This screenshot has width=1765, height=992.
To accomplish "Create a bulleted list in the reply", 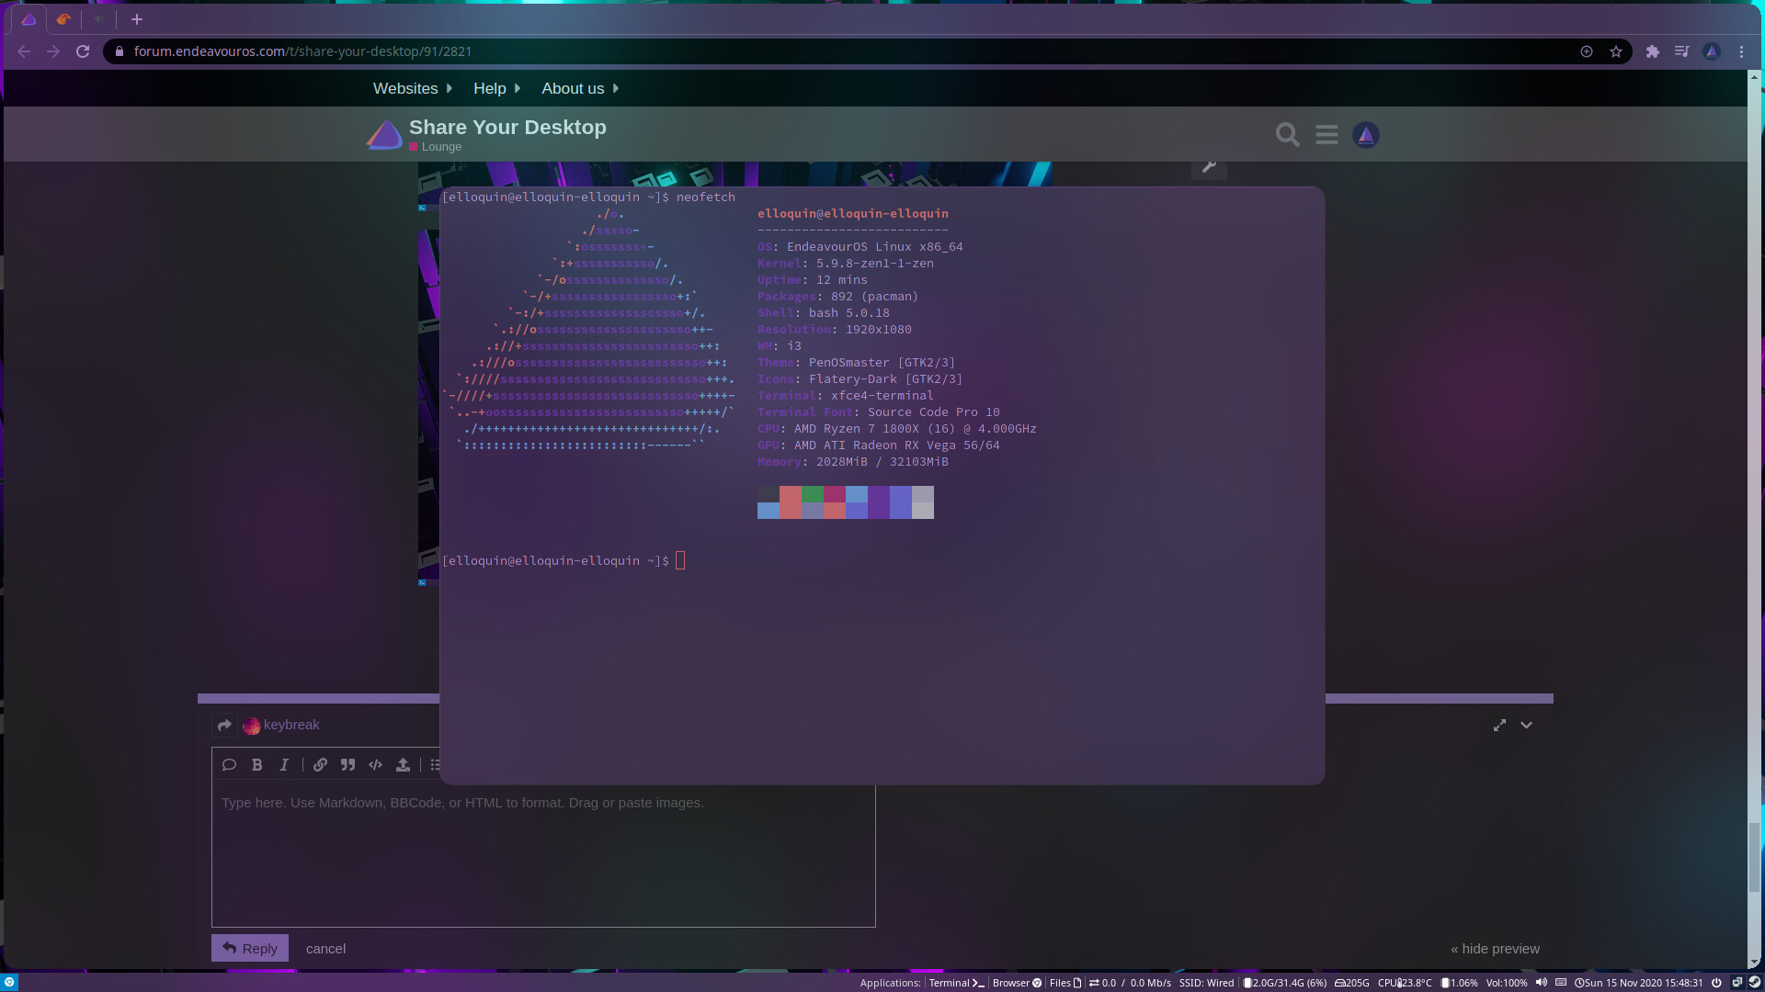I will [435, 764].
